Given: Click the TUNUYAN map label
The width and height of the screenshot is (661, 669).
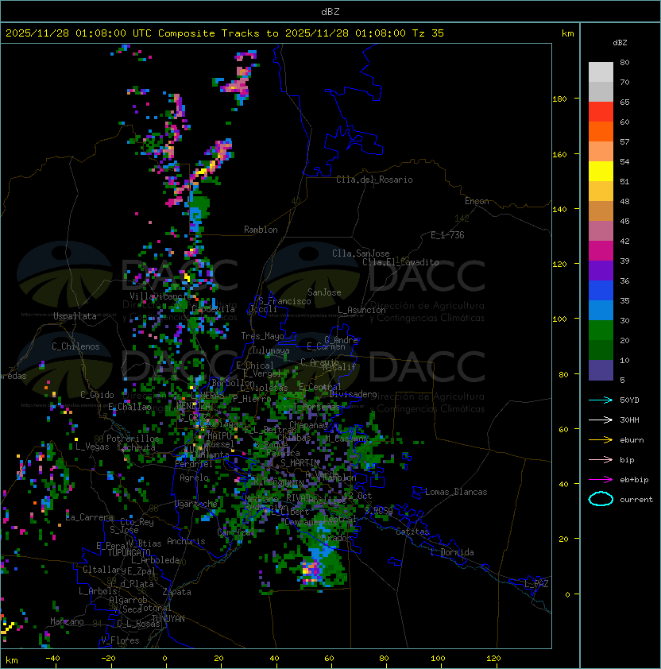Looking at the screenshot, I should coord(168,619).
